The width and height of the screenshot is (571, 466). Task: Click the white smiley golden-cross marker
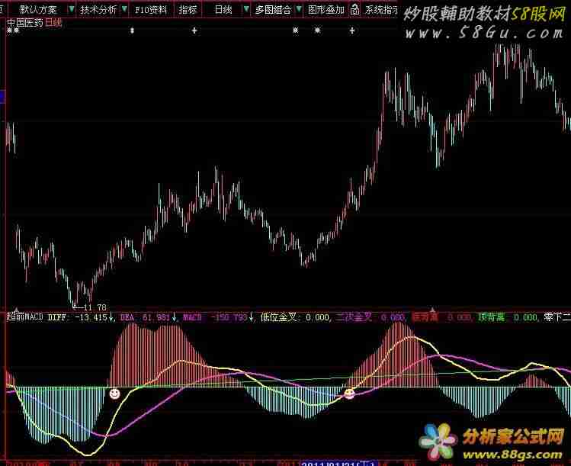tap(114, 394)
